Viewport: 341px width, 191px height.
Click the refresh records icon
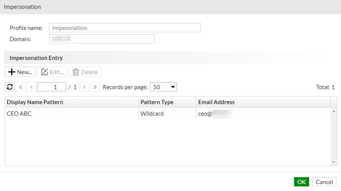tap(10, 87)
